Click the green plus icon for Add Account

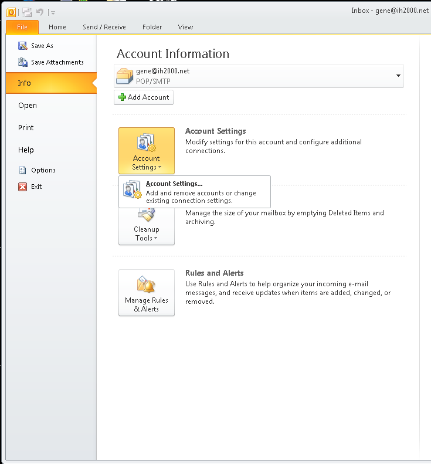(x=122, y=97)
